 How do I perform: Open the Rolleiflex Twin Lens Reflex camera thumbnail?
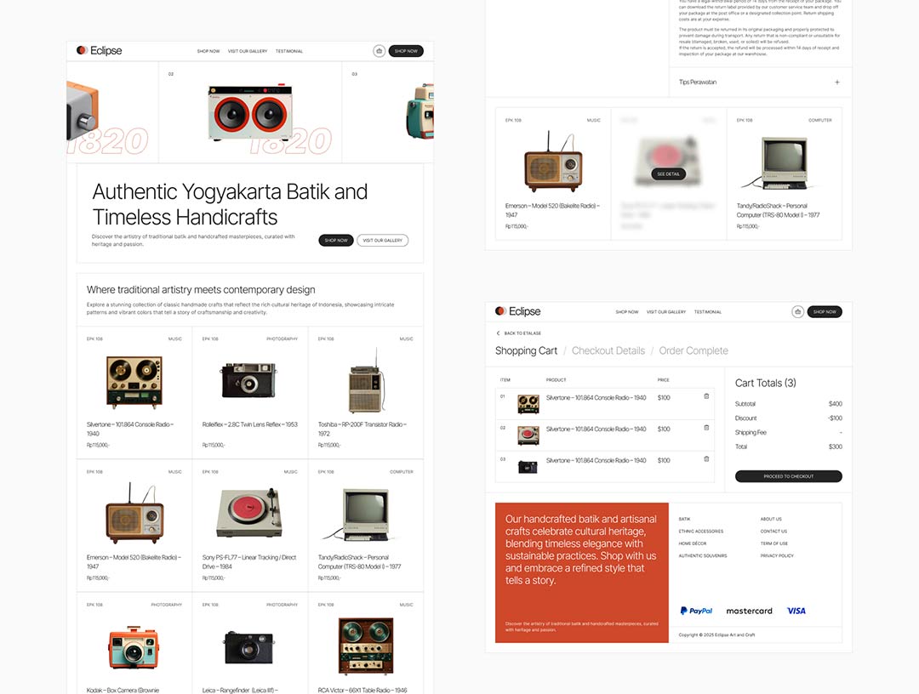[248, 380]
